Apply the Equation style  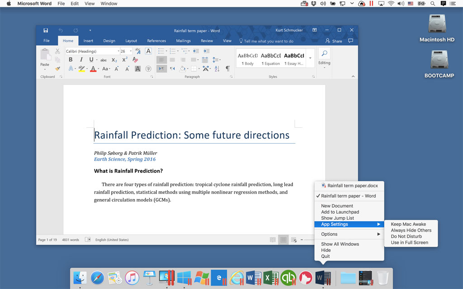[x=271, y=59]
